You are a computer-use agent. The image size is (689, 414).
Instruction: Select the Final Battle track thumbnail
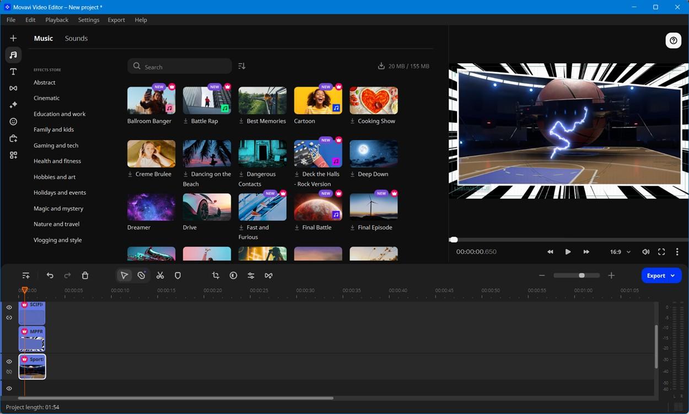(318, 207)
